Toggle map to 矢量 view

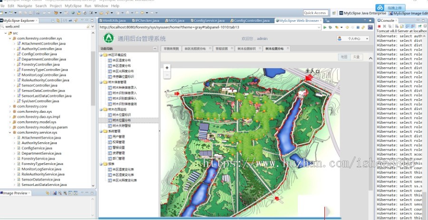click(356, 57)
